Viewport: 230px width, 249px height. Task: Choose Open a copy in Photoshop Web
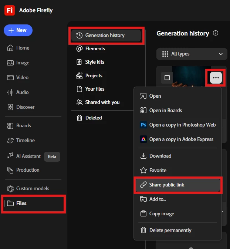(x=177, y=125)
